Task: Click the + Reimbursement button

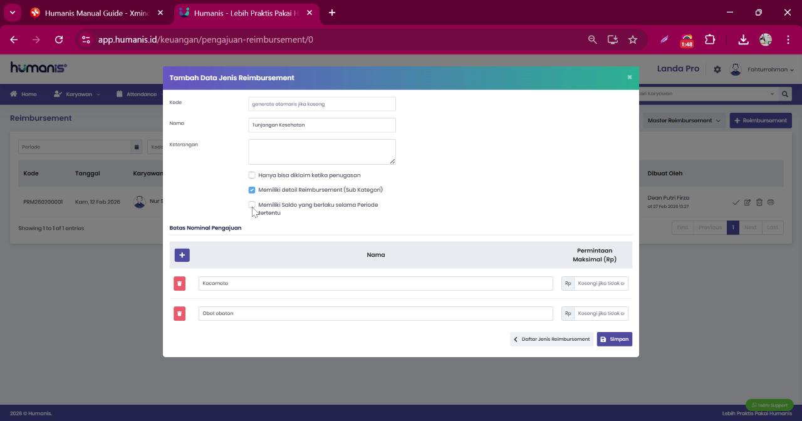Action: pyautogui.click(x=761, y=120)
